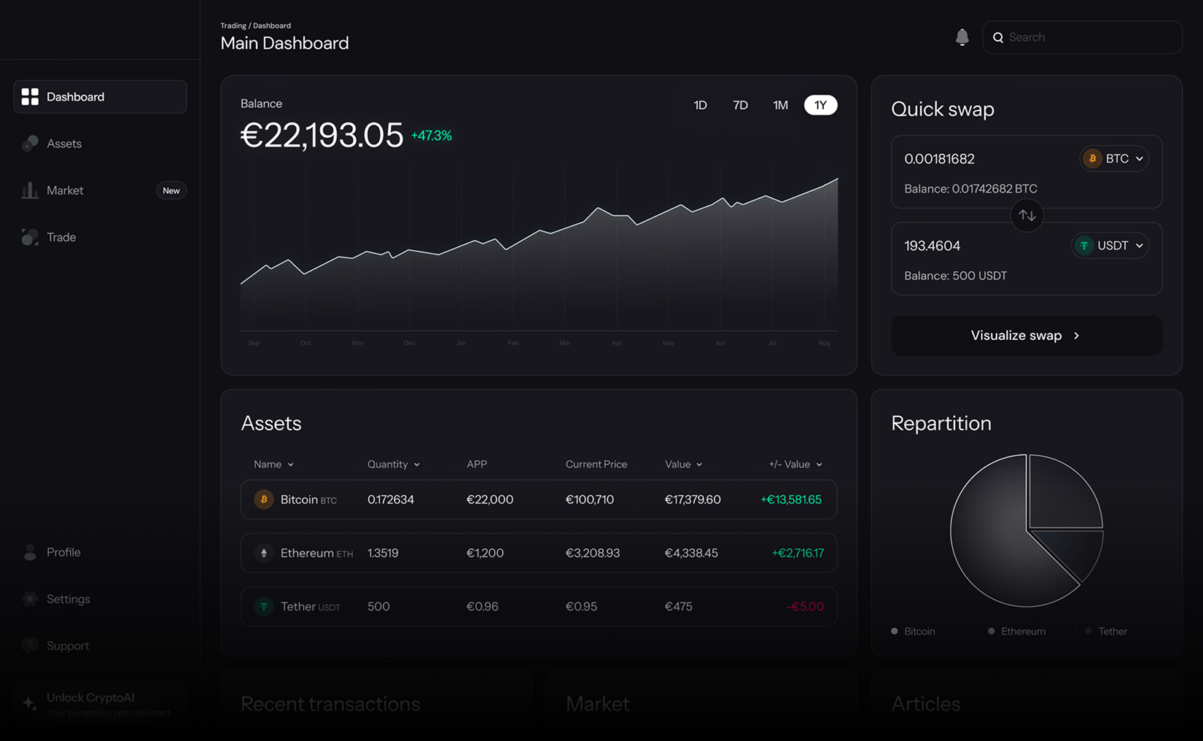Screen dimensions: 1203x741
Task: Click Unlock CryptoAI assistant
Action: 100,704
